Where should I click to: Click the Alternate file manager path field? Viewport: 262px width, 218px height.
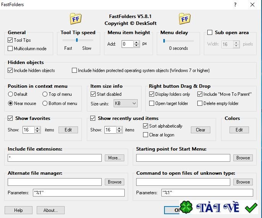pyautogui.click(x=55, y=182)
